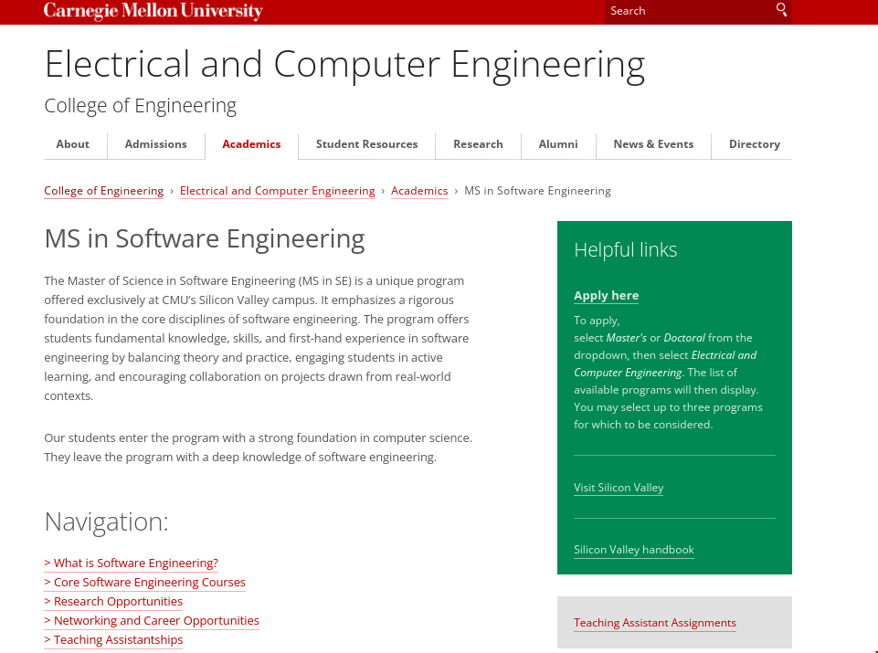Screen dimensions: 878x653
Task: Click College of Engineering breadcrumb link
Action: 104,191
